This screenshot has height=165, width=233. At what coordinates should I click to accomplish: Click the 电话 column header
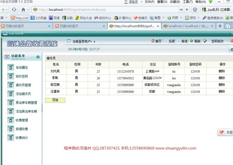coord(126,64)
